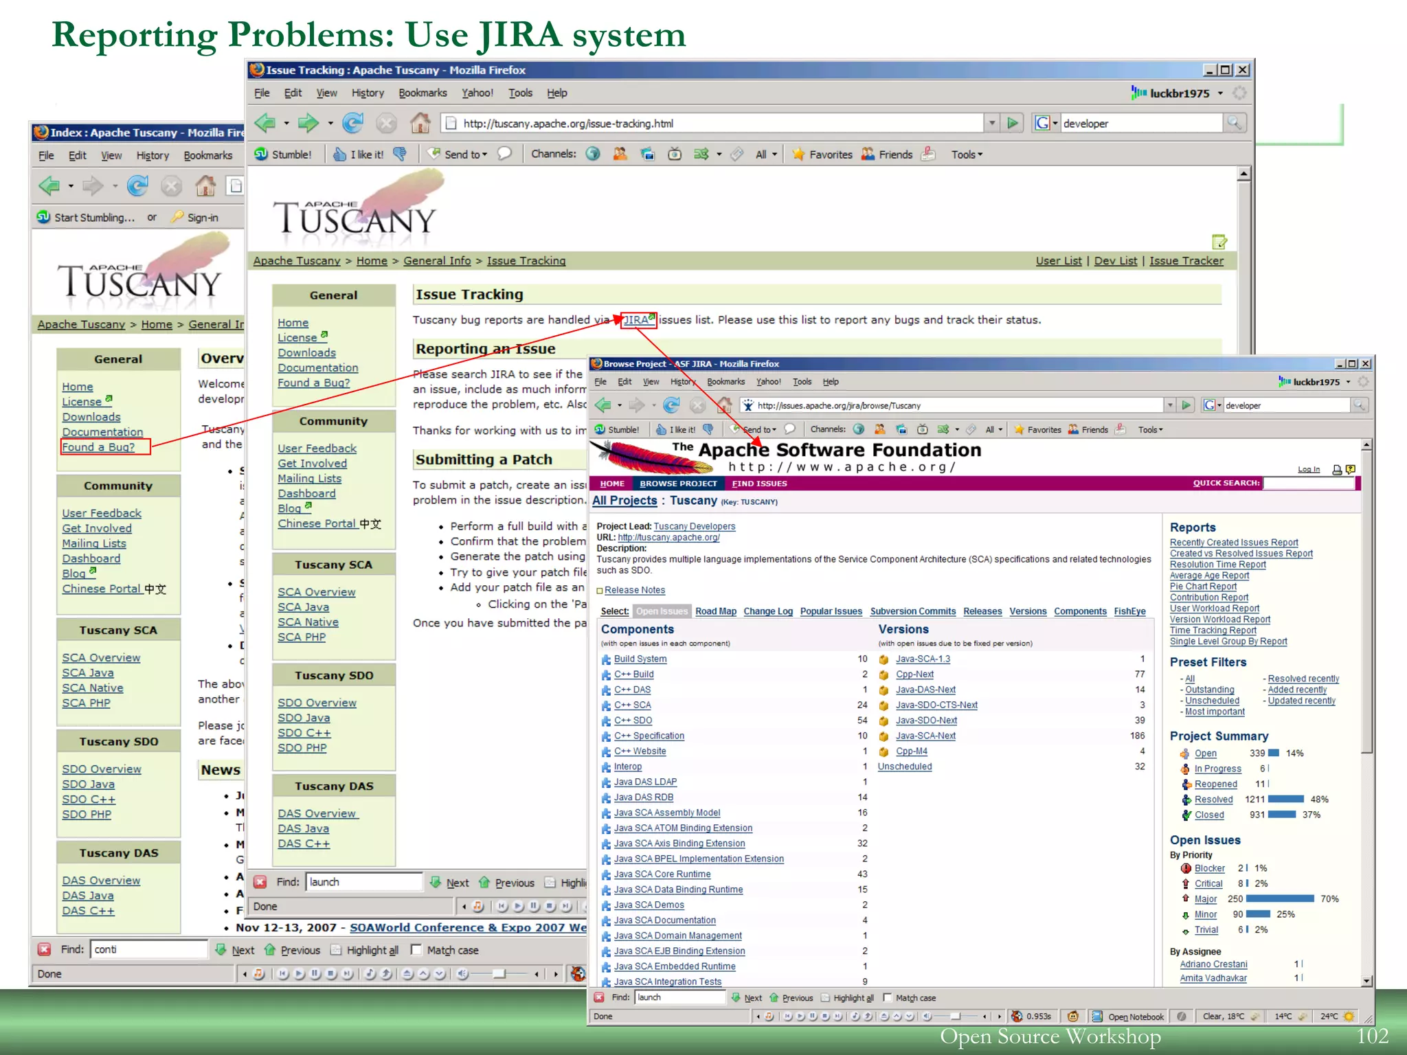Image resolution: width=1407 pixels, height=1055 pixels.
Task: Click JIRA Quick Search input field
Action: click(x=1309, y=483)
